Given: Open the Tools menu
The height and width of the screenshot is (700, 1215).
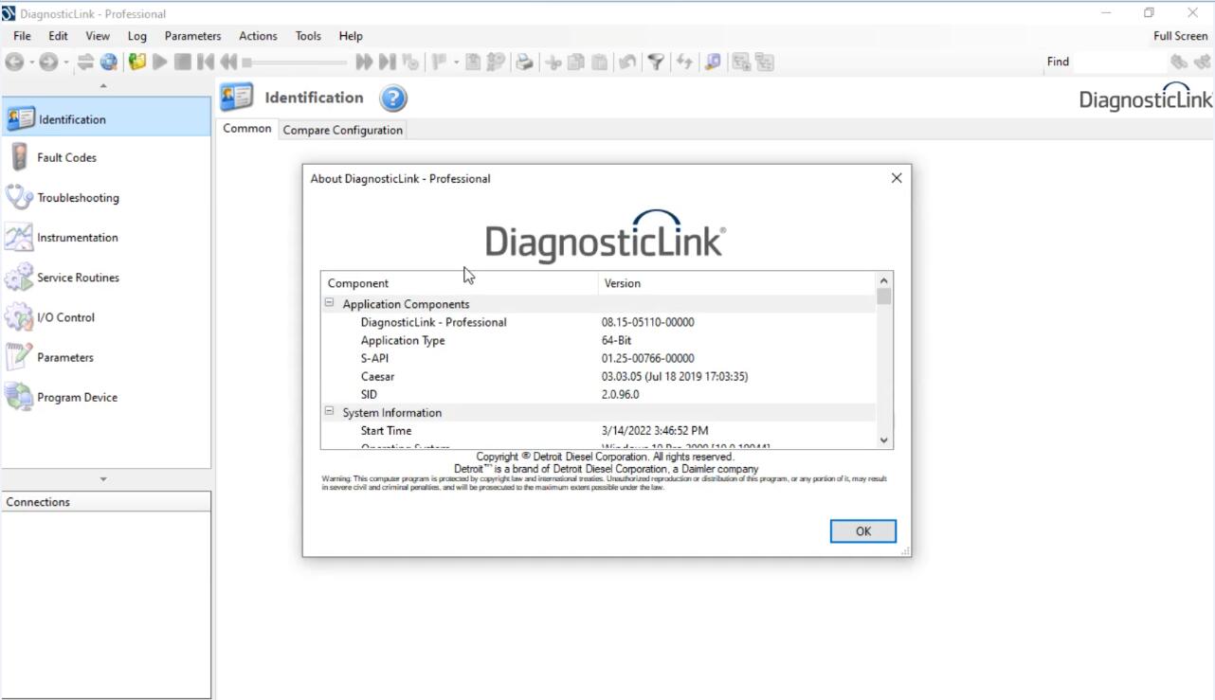Looking at the screenshot, I should pyautogui.click(x=308, y=36).
